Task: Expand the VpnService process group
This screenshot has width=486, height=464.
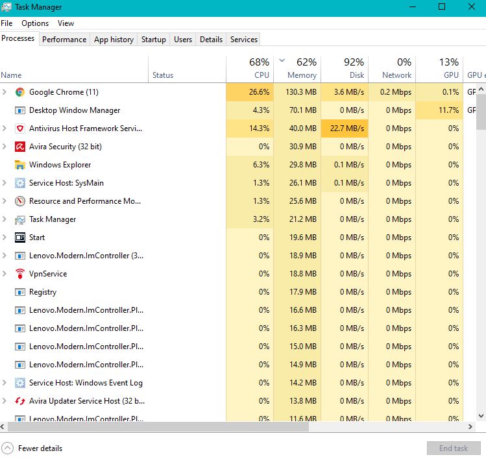Action: tap(5, 273)
